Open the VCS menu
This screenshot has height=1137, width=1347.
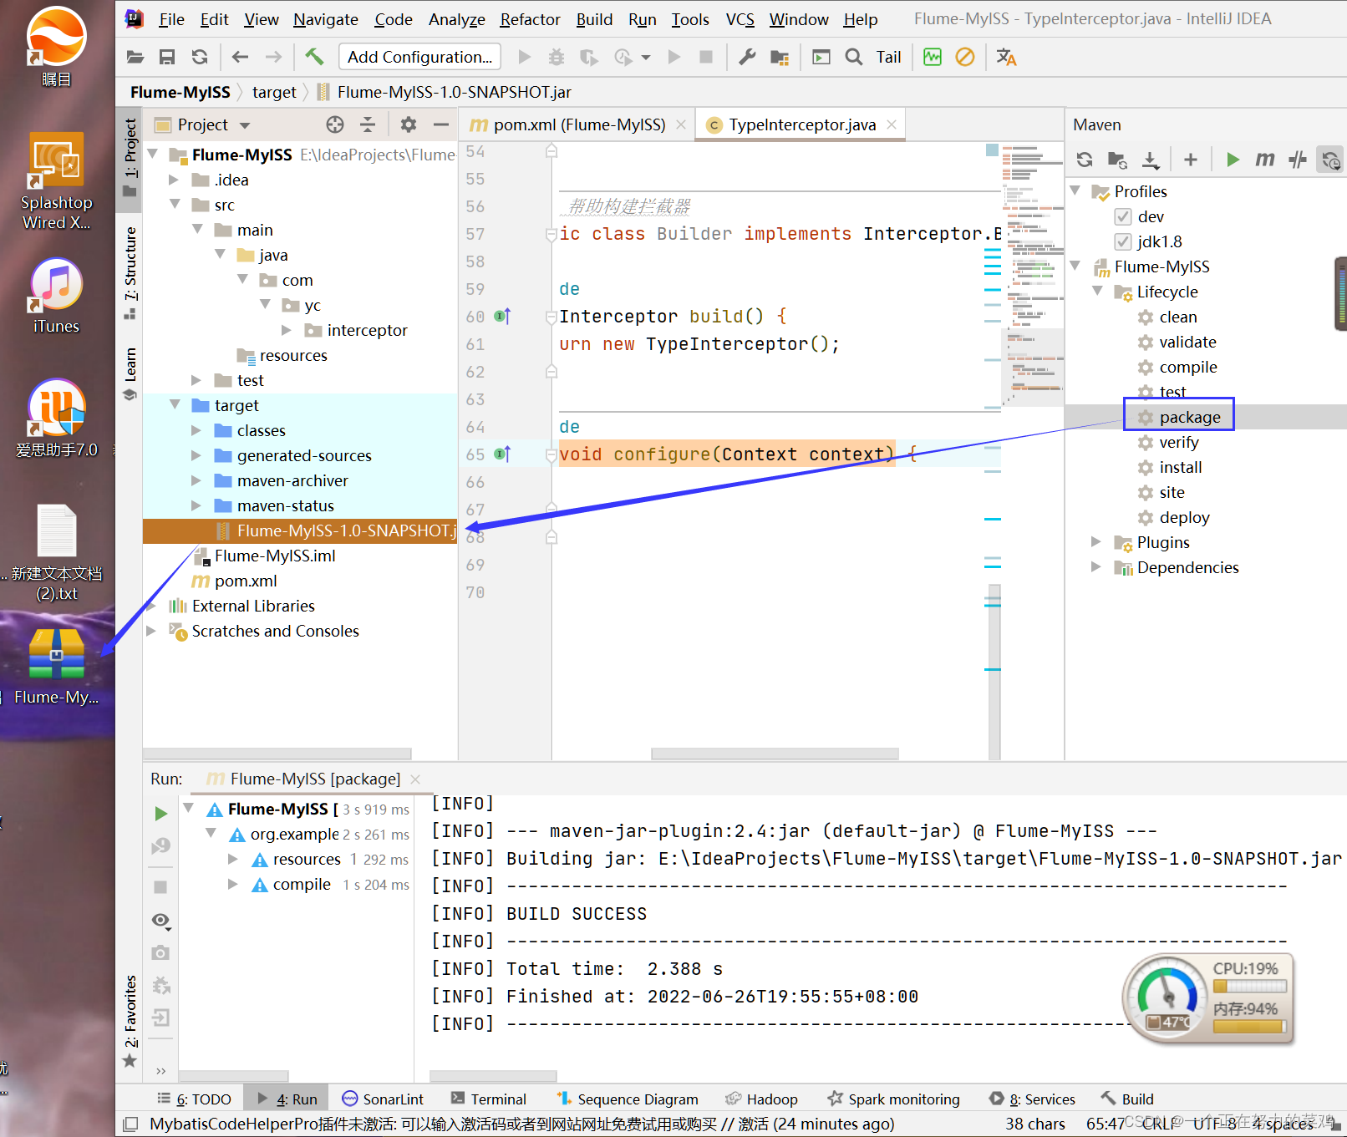pyautogui.click(x=740, y=19)
